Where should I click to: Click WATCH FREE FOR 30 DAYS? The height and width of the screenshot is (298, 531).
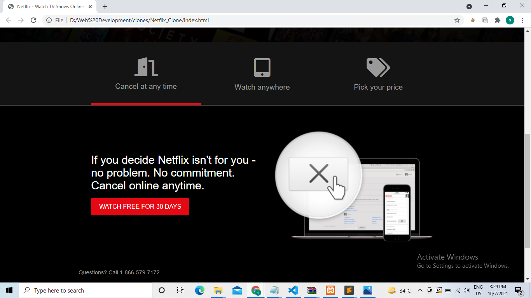tap(140, 206)
